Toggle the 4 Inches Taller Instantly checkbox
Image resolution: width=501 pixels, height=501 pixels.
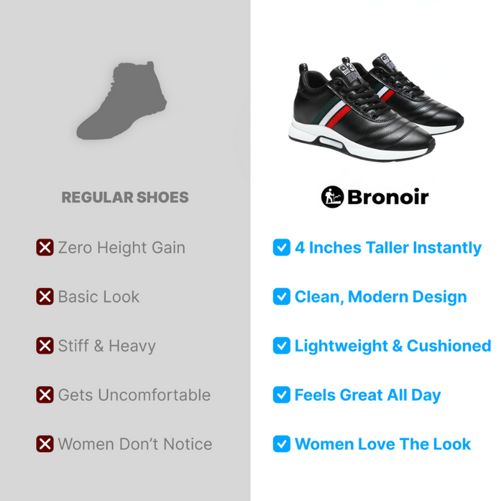pos(282,247)
